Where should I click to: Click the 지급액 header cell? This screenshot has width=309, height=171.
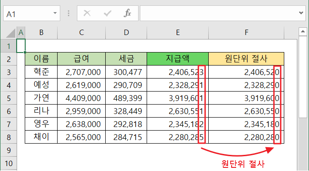(x=178, y=59)
